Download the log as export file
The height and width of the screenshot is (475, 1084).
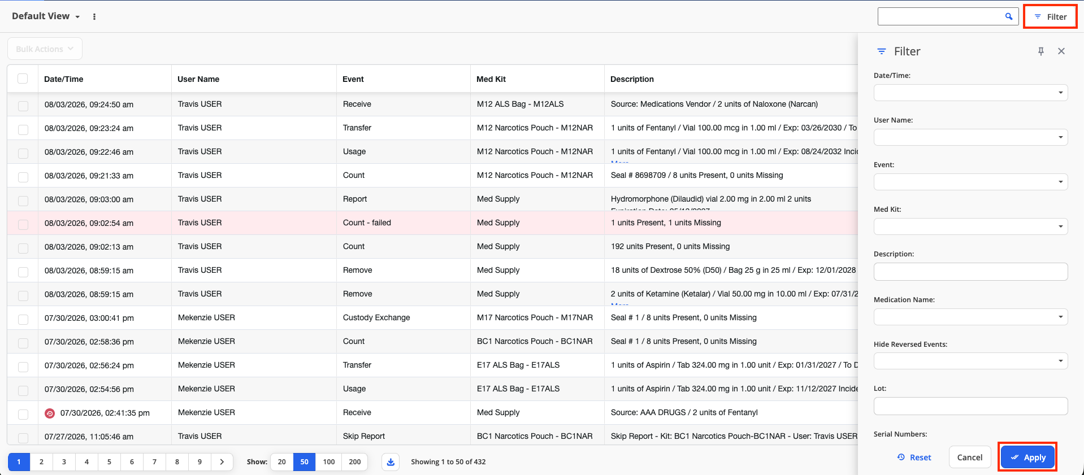click(x=391, y=462)
